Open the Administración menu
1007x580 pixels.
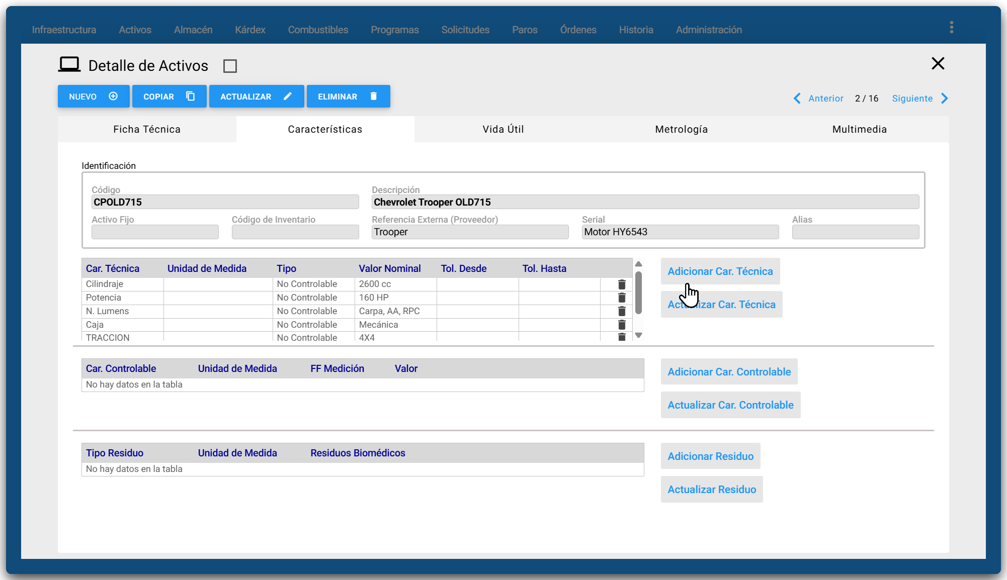pos(709,30)
